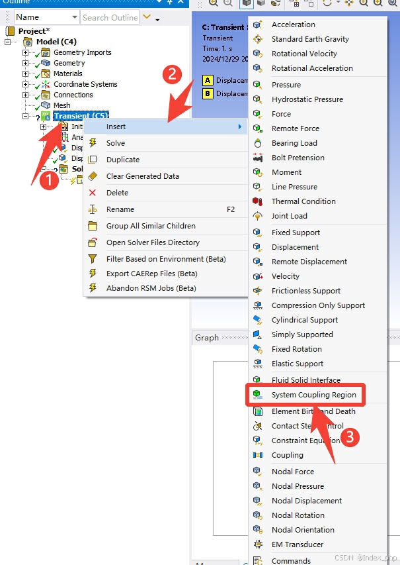Insert a Nodal Rotation
The image size is (400, 565).
point(318,515)
